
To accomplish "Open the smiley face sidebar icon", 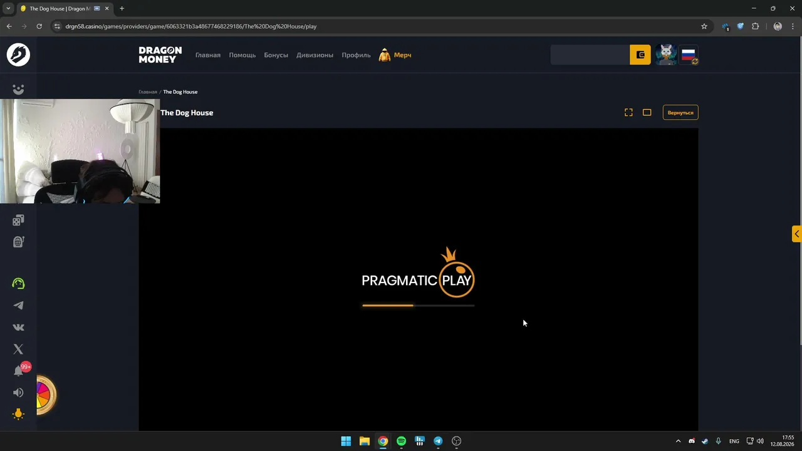I will [x=18, y=90].
